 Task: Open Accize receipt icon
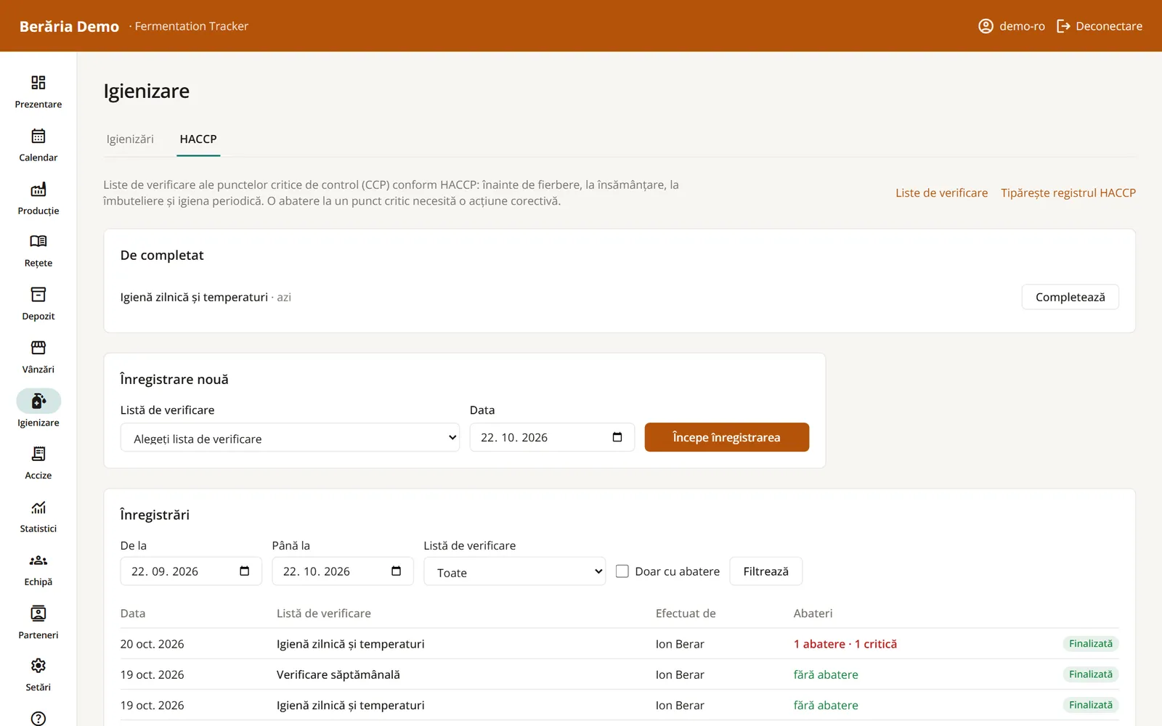(38, 454)
